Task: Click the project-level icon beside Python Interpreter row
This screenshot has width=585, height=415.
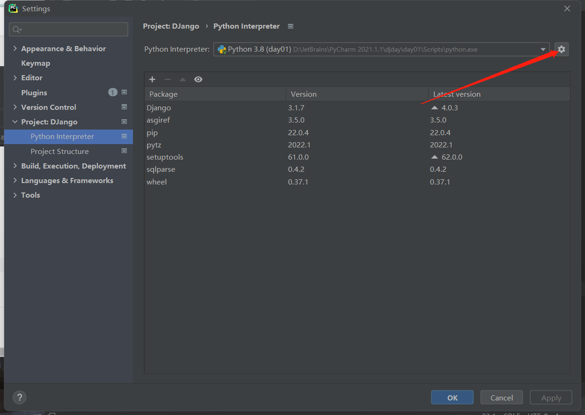Action: pos(125,136)
